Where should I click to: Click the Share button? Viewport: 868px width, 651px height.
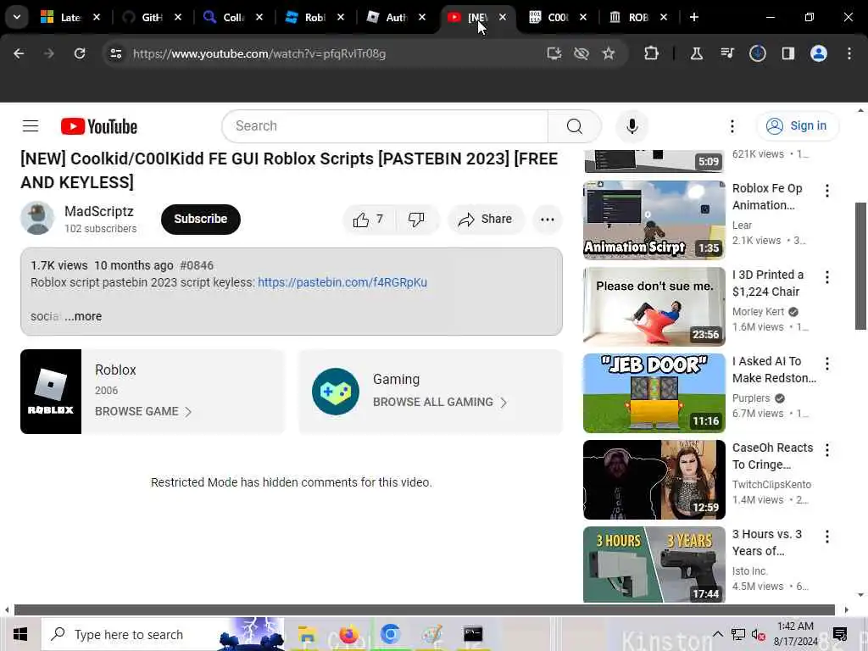[x=485, y=220]
